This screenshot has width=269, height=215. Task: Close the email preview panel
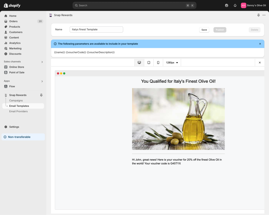(260, 63)
